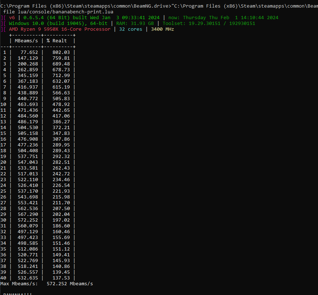Click the 'MBeams/s' column header

[x=26, y=41]
